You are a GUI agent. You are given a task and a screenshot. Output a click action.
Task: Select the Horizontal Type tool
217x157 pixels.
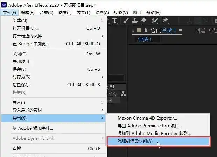[115, 21]
